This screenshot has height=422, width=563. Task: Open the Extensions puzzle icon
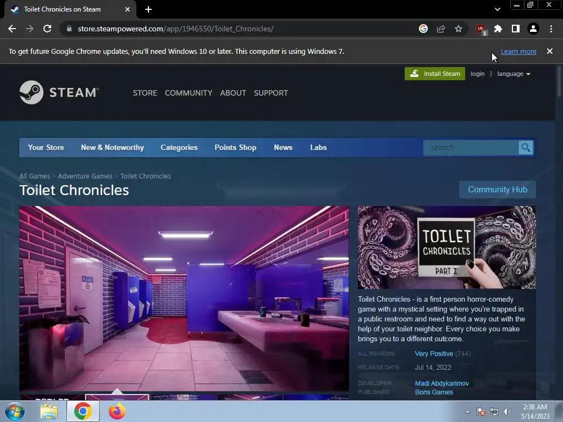(x=498, y=29)
